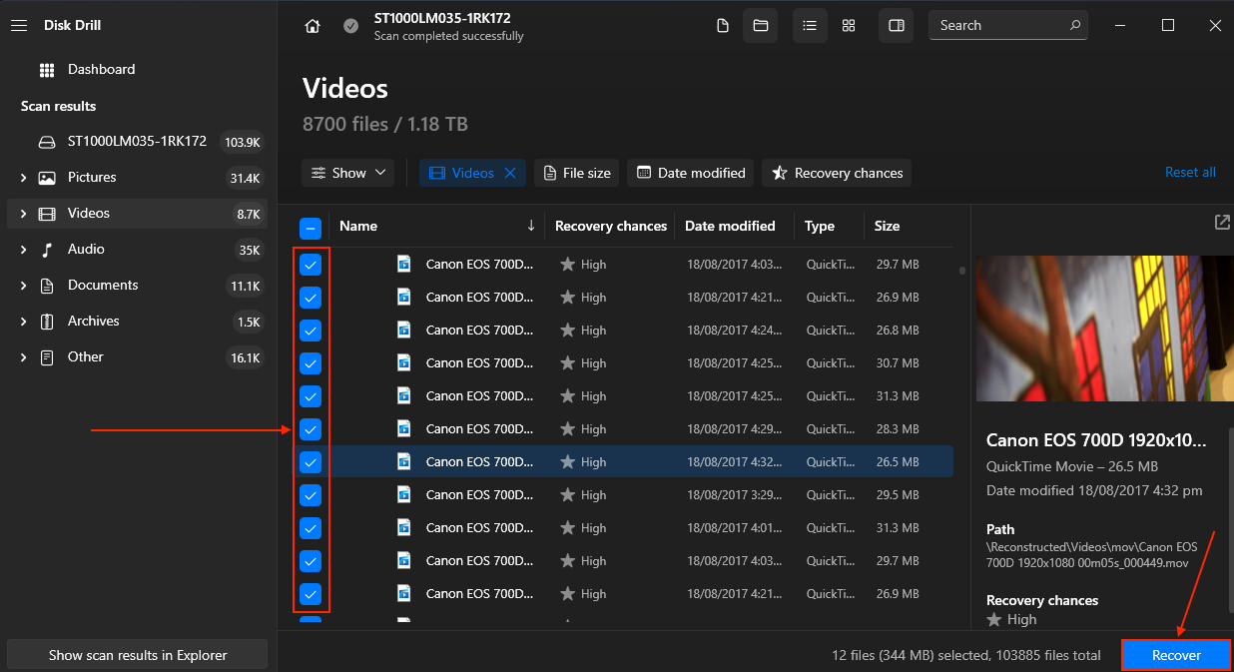
Task: Click the video preview thumbnail
Action: pyautogui.click(x=1105, y=329)
